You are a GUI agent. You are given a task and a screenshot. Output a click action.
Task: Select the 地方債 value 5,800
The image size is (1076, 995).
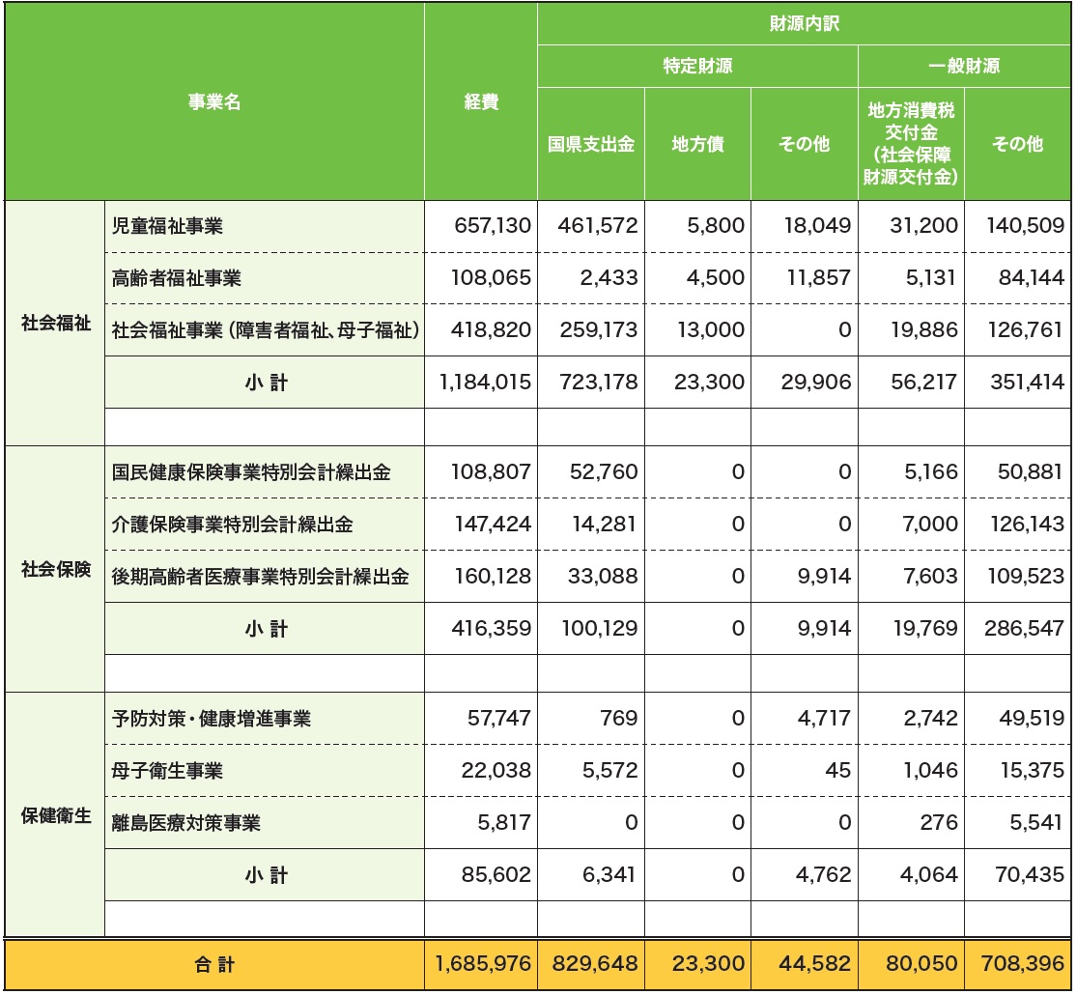716,226
